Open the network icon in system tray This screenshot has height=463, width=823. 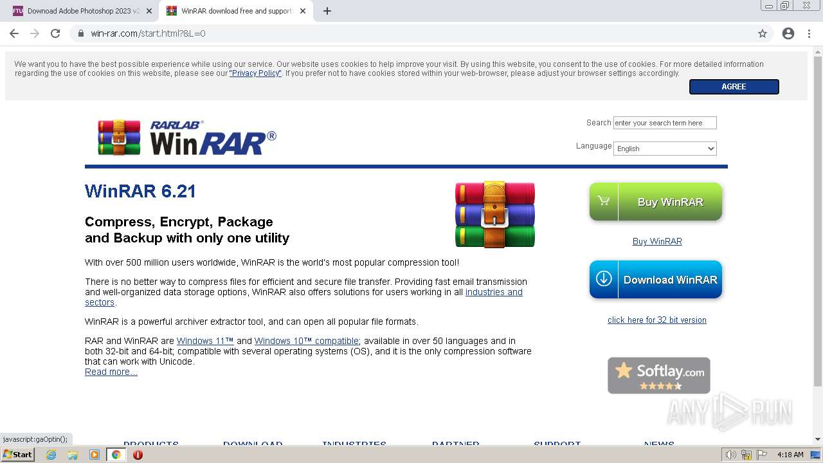[746, 455]
